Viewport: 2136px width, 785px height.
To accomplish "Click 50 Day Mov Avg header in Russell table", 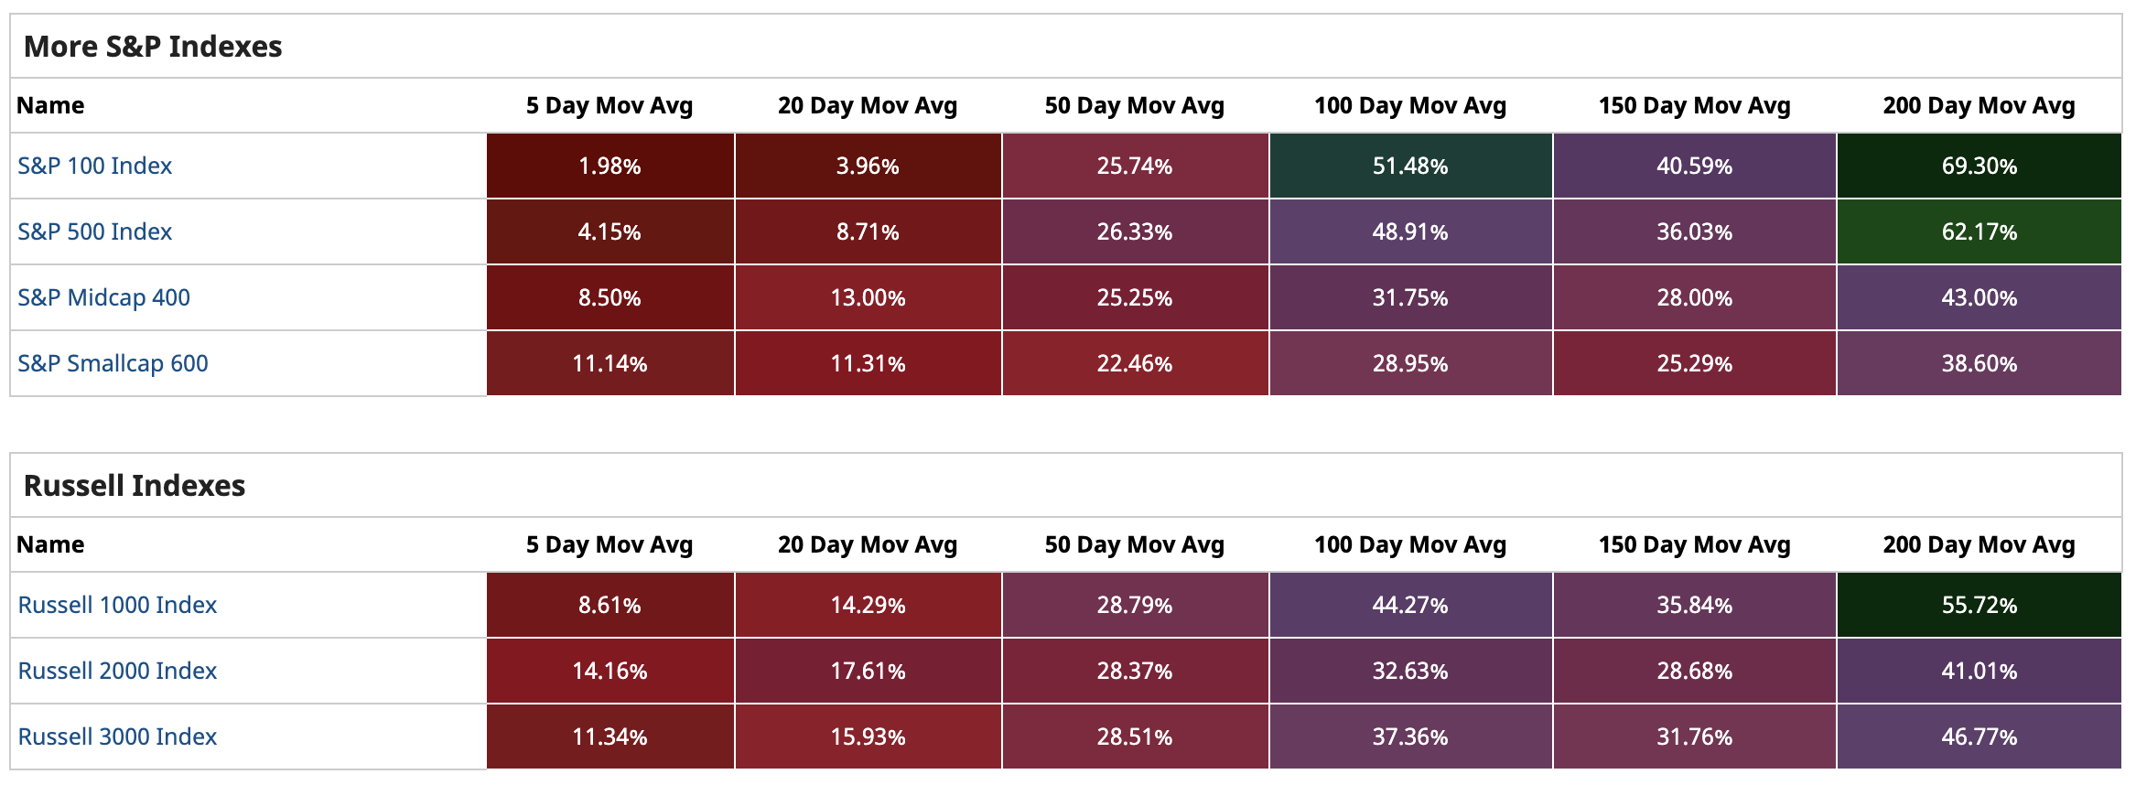I will (x=1134, y=544).
